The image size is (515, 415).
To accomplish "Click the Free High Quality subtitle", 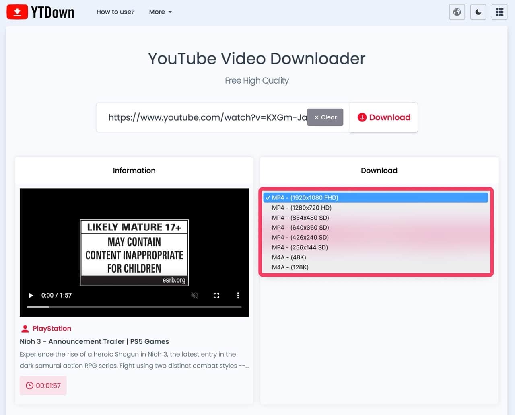I will pos(257,81).
